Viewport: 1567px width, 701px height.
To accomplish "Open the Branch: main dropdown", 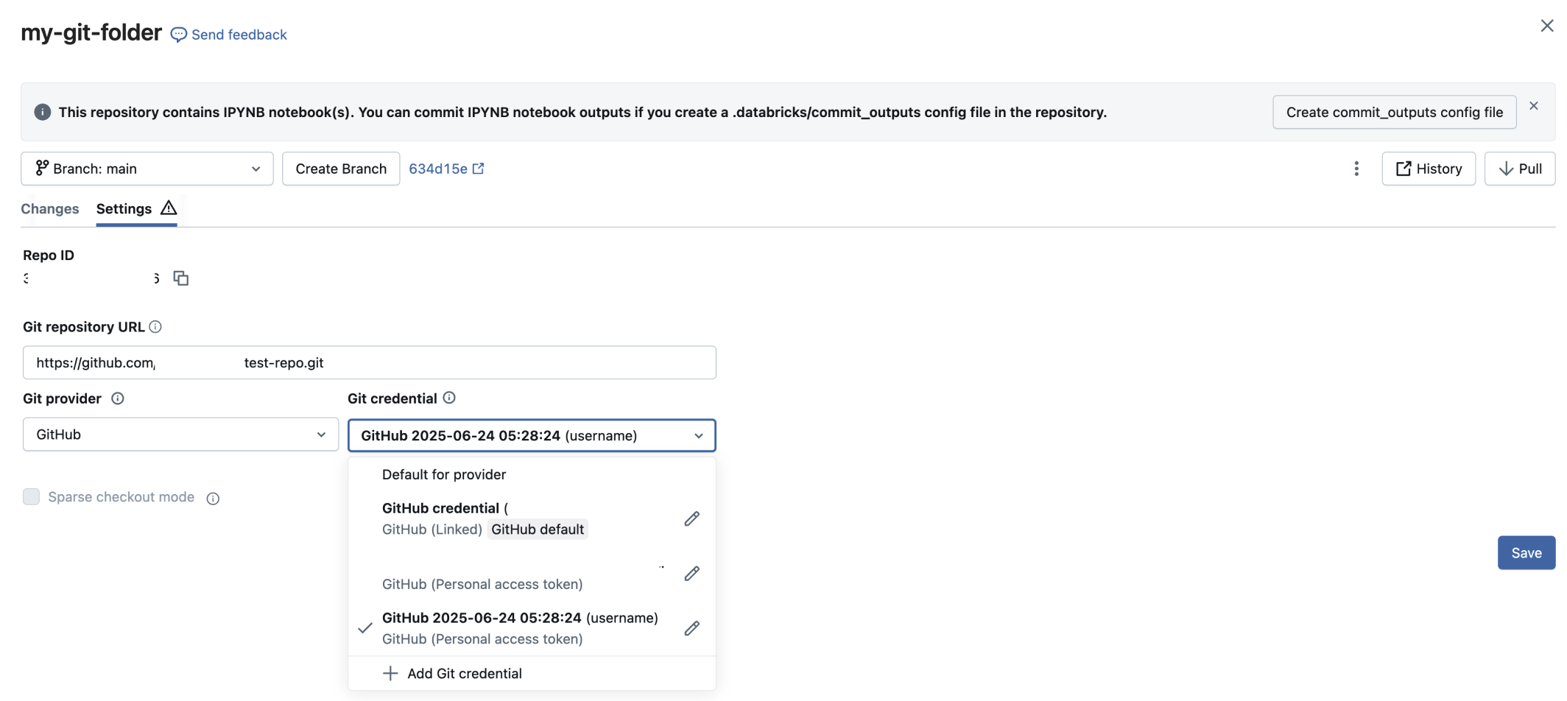I will pos(147,168).
